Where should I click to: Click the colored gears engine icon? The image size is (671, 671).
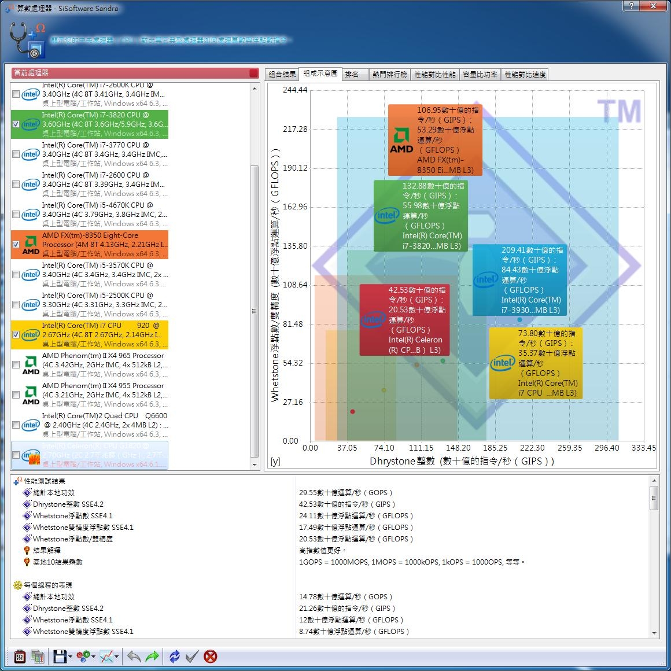[83, 656]
